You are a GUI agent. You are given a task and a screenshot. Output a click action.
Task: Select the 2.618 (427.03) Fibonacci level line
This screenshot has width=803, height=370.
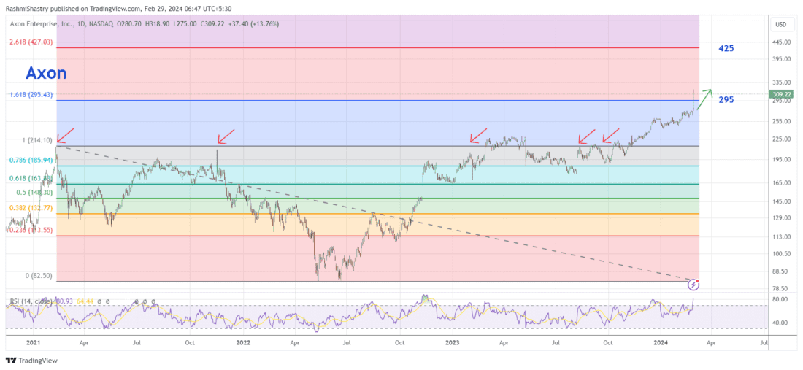(x=365, y=47)
